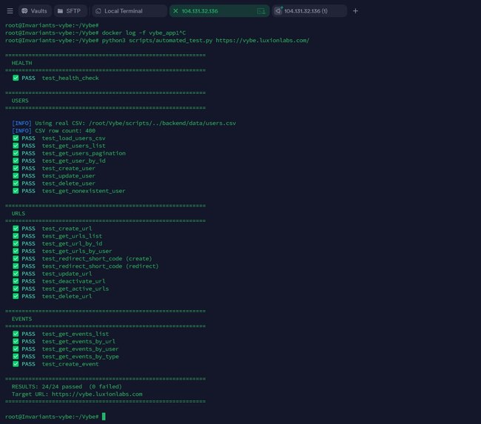
Task: Click the 'docker log -f vybe_app1^C' command
Action: click(144, 33)
